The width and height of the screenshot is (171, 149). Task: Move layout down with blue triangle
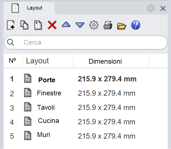[x=80, y=25]
